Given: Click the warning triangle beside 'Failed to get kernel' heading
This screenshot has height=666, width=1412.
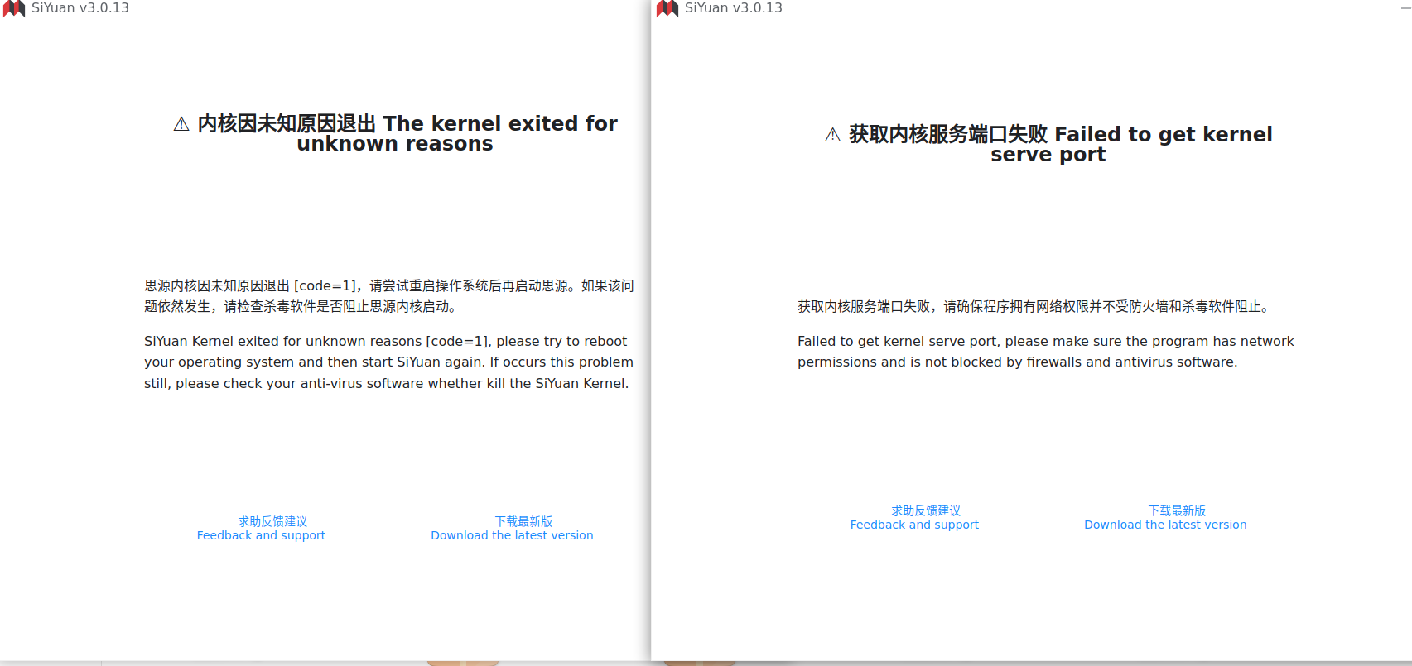Looking at the screenshot, I should click(x=833, y=135).
